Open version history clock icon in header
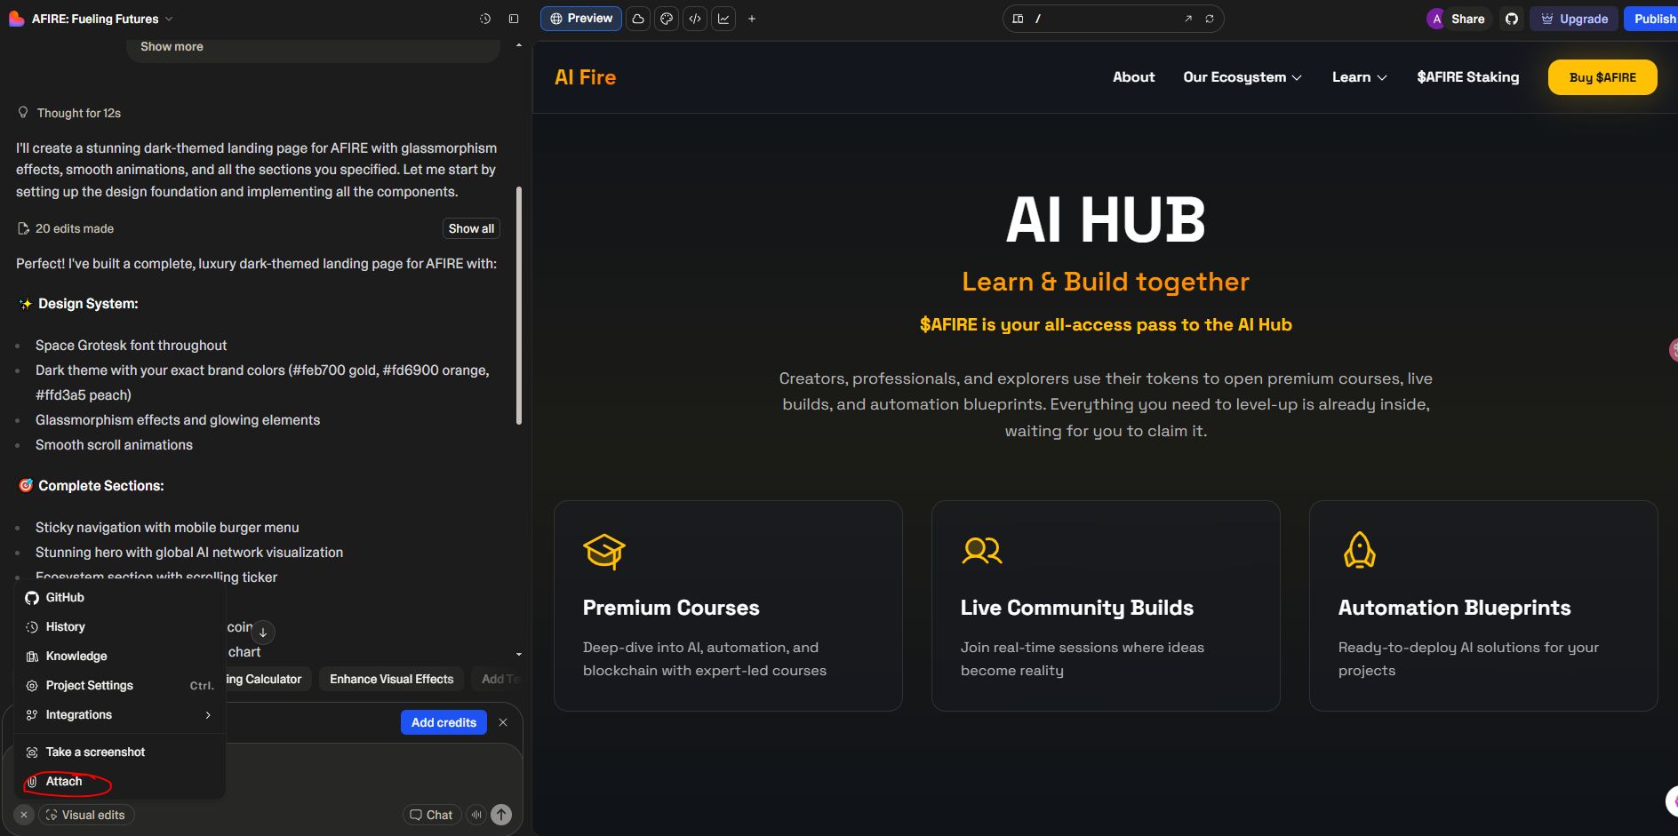1678x836 pixels. (x=485, y=19)
